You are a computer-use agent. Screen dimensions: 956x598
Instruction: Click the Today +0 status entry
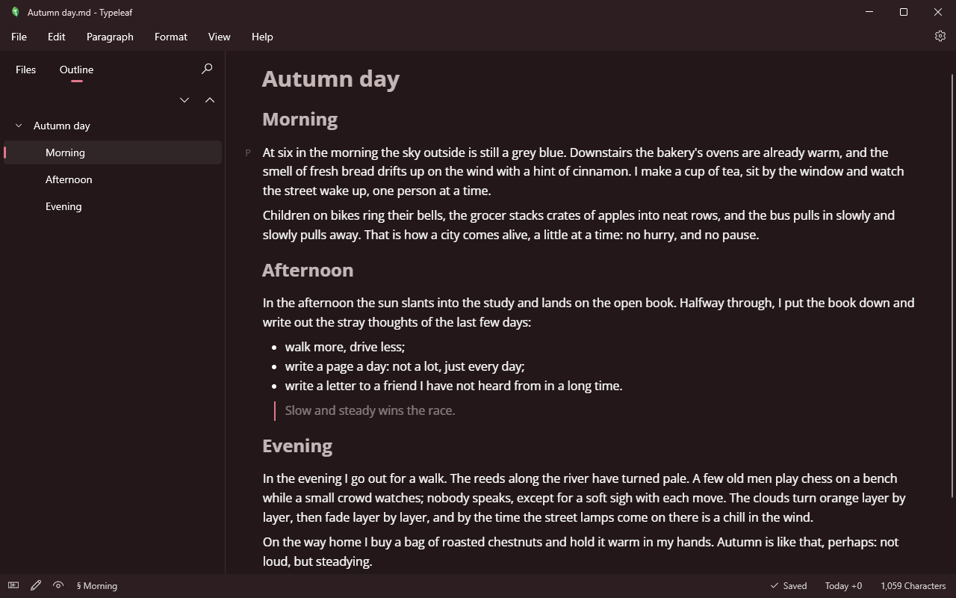click(x=843, y=585)
